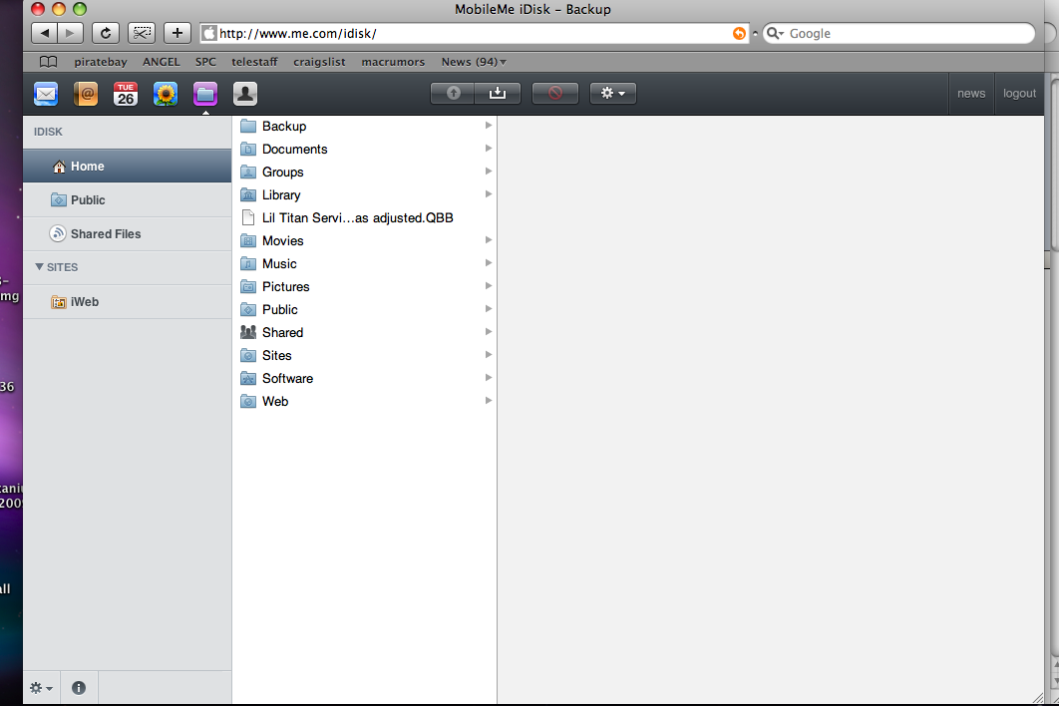Open the bookmarks book icon
This screenshot has height=706, width=1059.
(48, 62)
